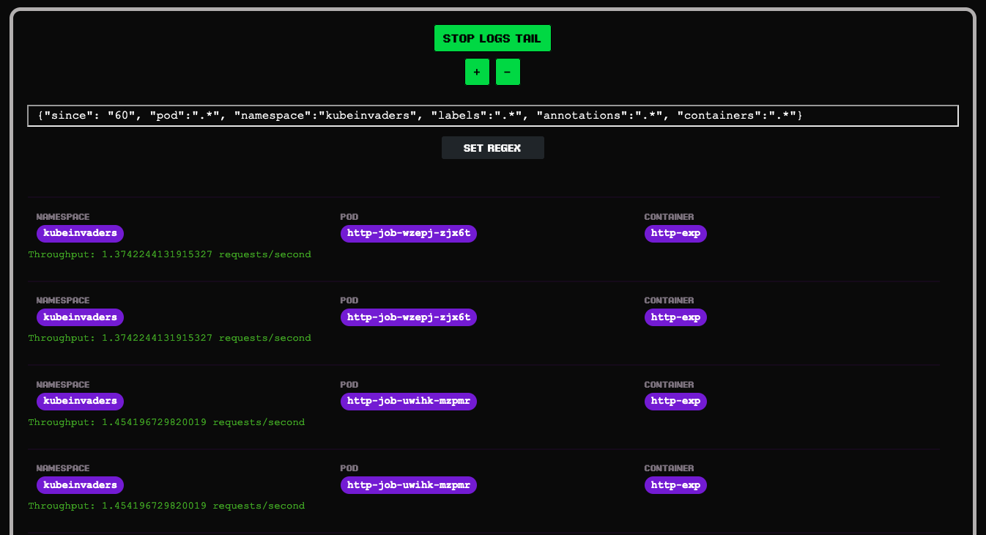Select the http-job-uwihk-mzpmr pod badge in third entry

pyautogui.click(x=408, y=401)
